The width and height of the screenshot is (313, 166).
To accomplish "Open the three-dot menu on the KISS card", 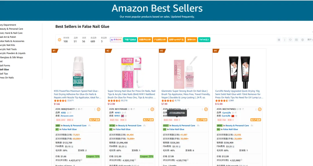I will (95, 109).
